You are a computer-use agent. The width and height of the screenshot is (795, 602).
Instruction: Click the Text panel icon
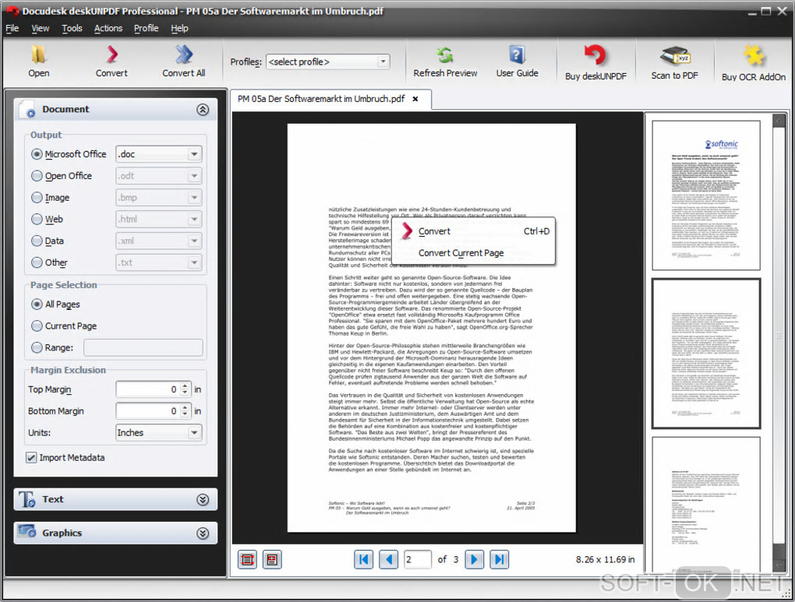[27, 500]
